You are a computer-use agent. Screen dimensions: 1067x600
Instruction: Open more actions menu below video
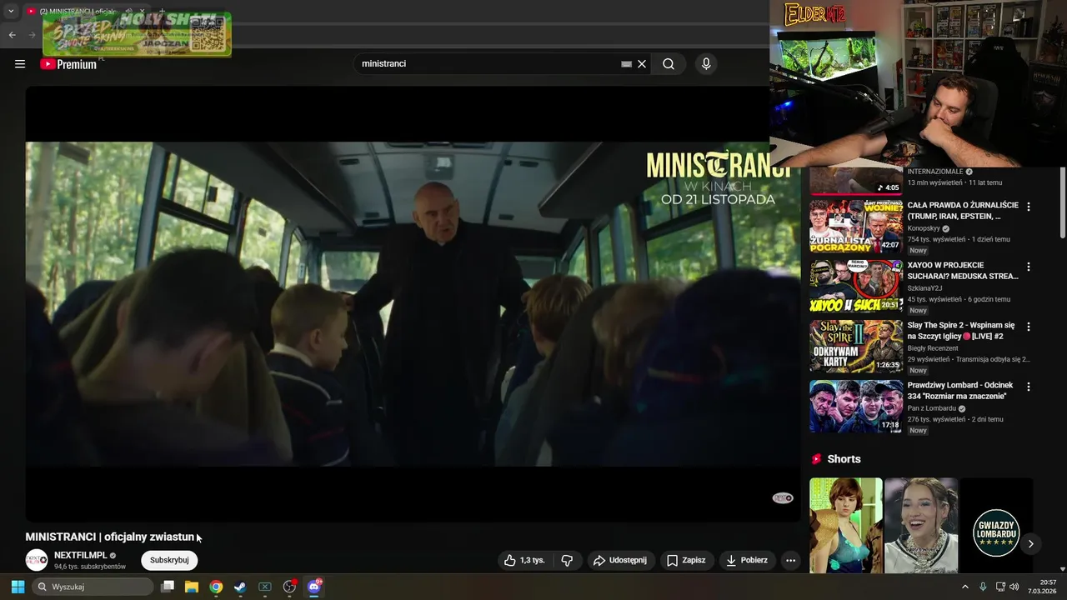click(x=791, y=561)
